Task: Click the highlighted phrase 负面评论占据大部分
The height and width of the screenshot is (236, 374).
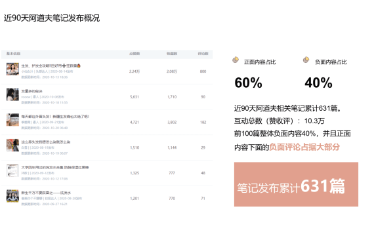Action: click(304, 147)
